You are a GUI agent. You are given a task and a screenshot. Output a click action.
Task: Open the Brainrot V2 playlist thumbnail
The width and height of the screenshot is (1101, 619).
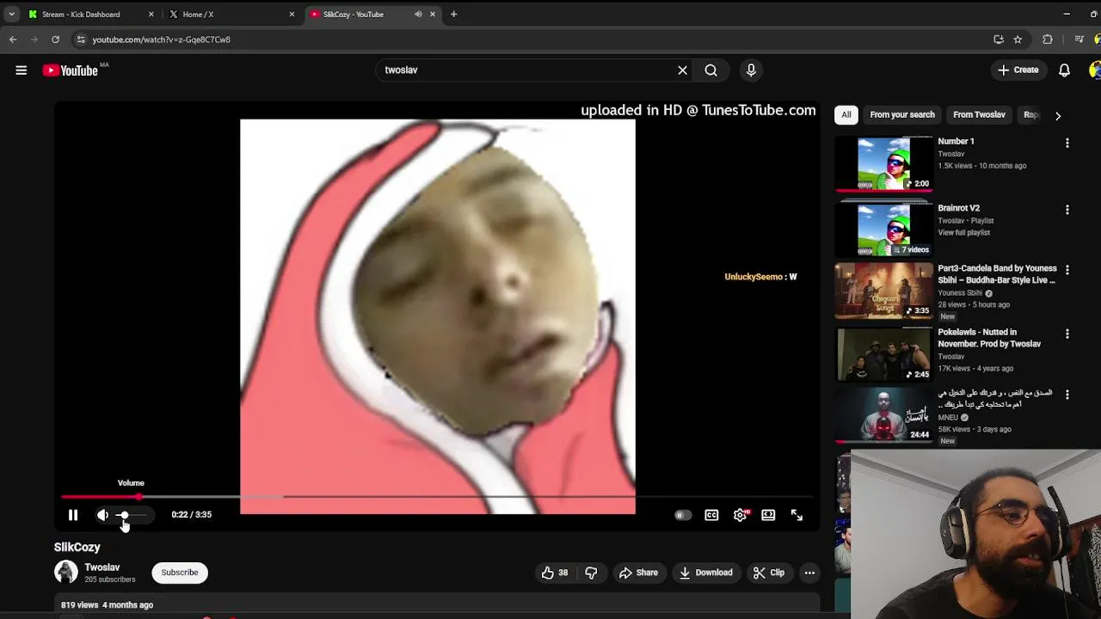[883, 229]
